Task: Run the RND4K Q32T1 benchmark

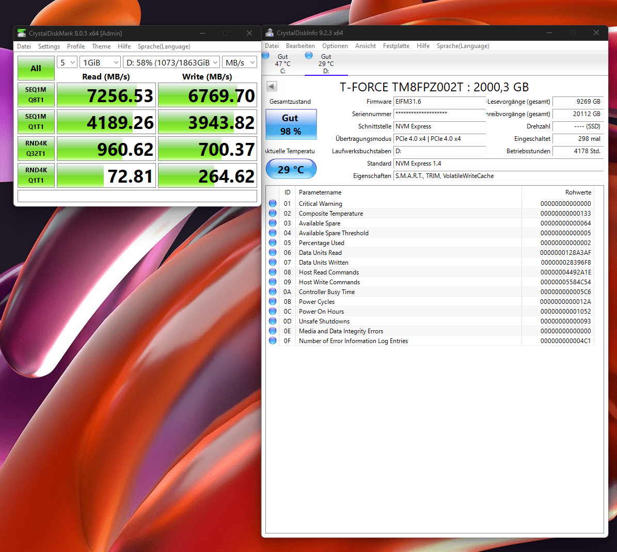Action: coord(36,148)
